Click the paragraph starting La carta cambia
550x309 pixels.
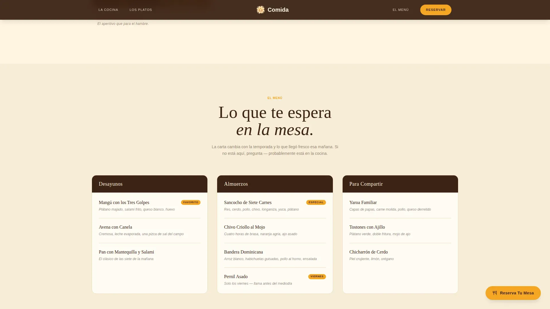tap(275, 150)
